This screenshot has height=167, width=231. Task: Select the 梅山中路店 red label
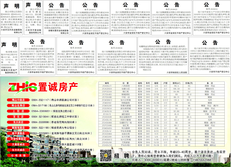(18, 100)
